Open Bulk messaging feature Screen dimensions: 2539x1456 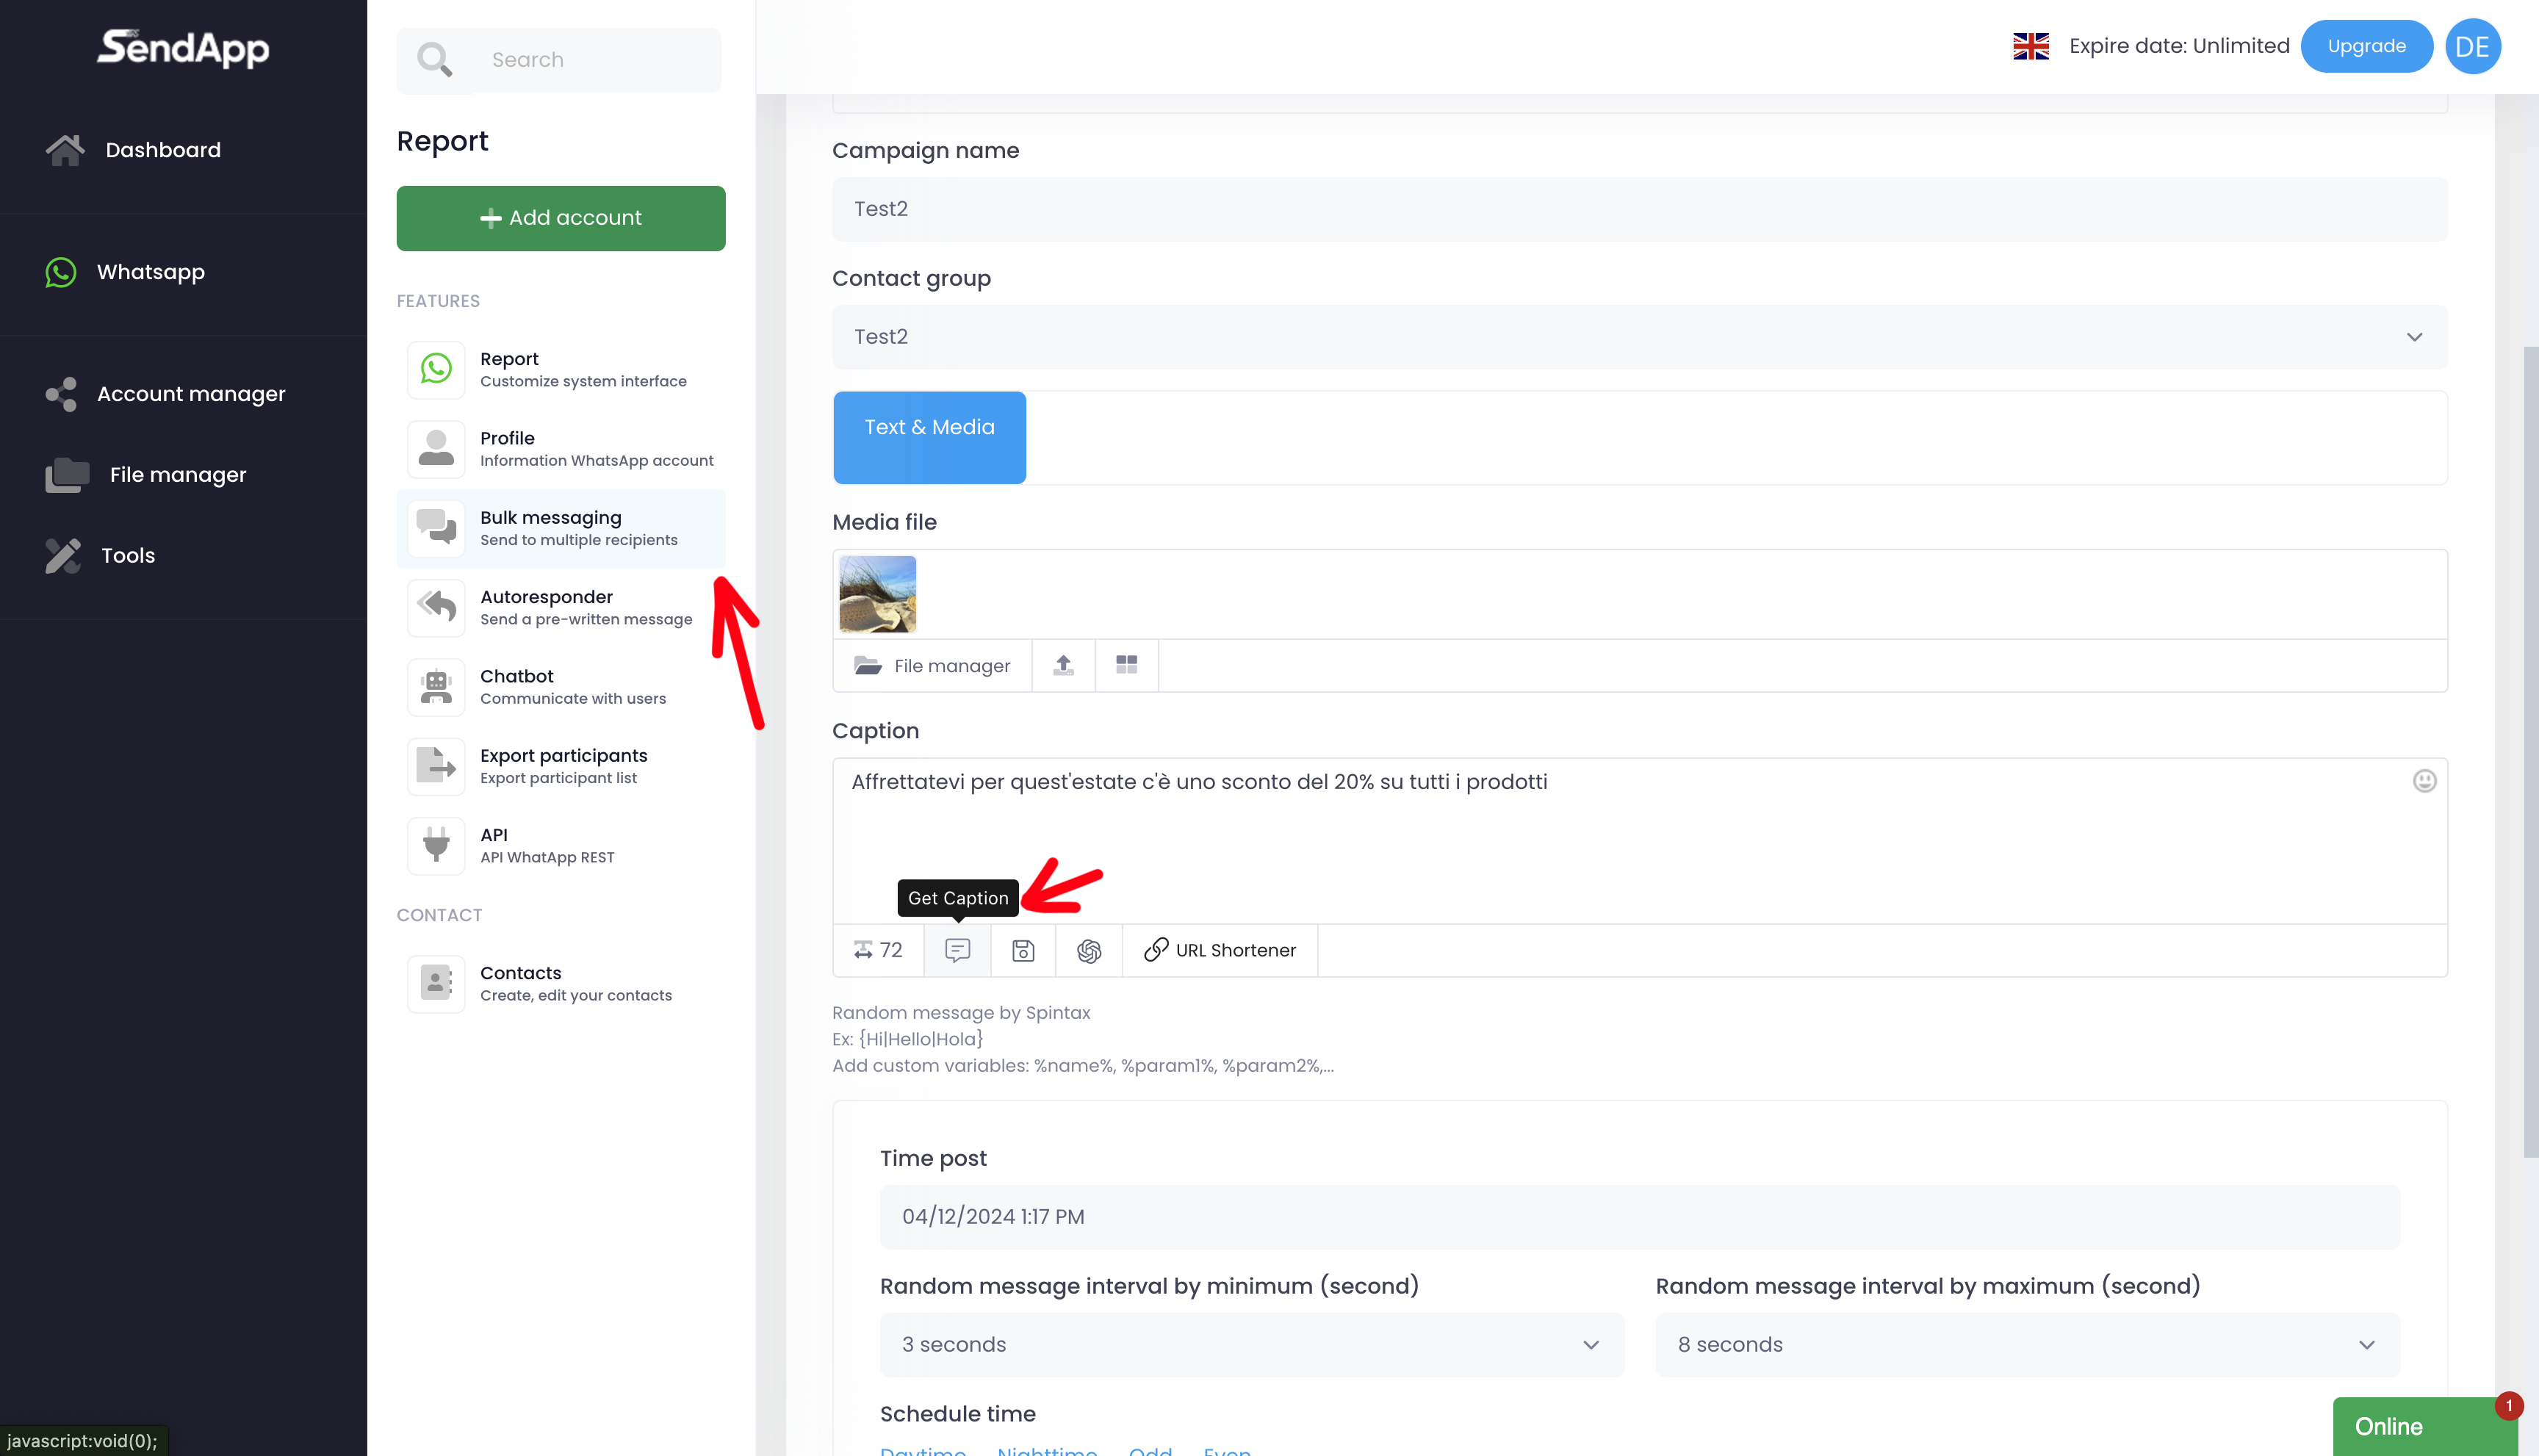[x=561, y=528]
